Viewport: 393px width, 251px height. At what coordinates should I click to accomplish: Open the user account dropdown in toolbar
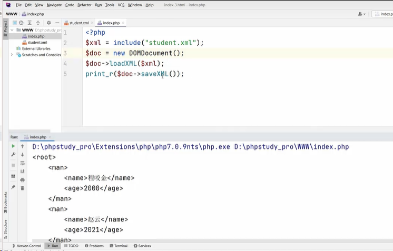pyautogui.click(x=361, y=14)
